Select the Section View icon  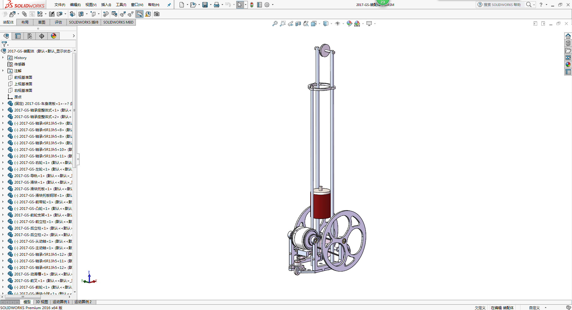point(298,24)
